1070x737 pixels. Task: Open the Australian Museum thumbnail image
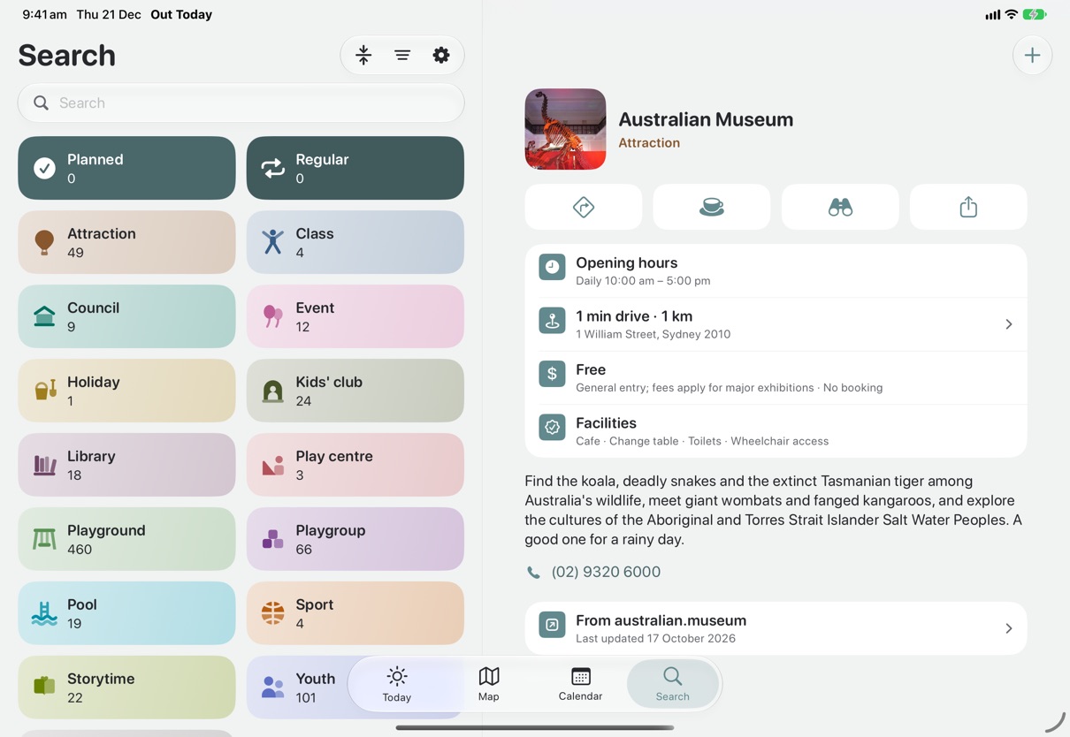coord(565,129)
